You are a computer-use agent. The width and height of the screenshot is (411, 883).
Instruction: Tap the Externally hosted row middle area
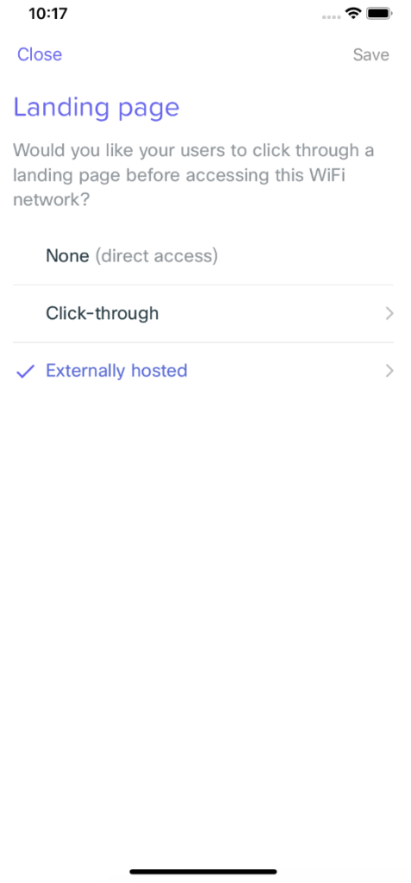(x=202, y=371)
